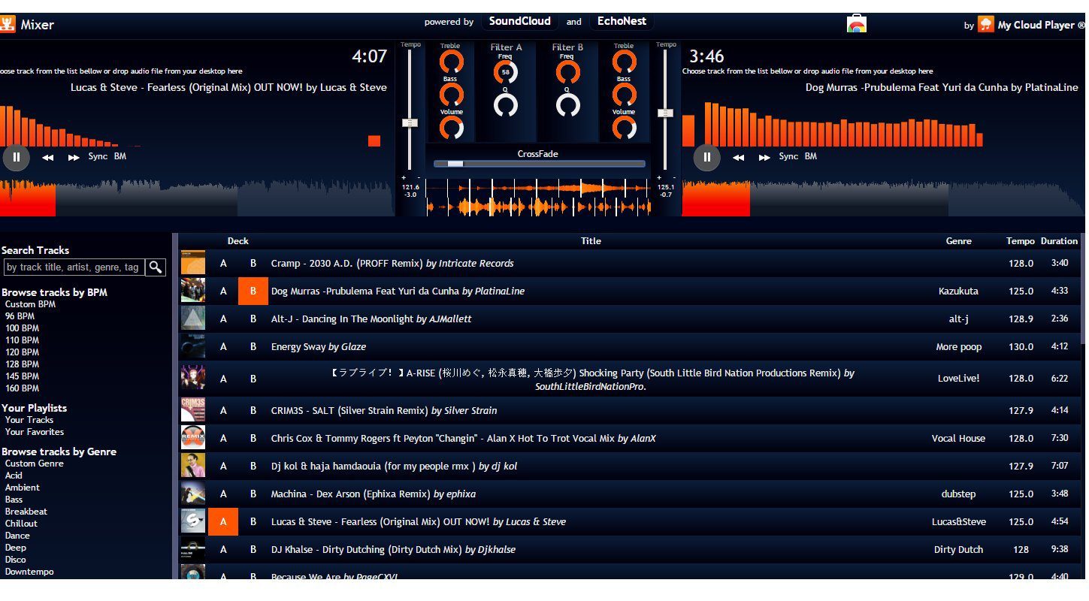
Task: Load Cramp - 2030 A.D. to deck A
Action: pos(223,264)
